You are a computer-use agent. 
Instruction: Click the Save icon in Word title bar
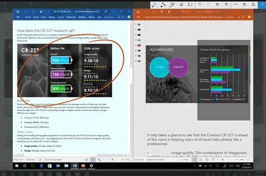[18, 12]
